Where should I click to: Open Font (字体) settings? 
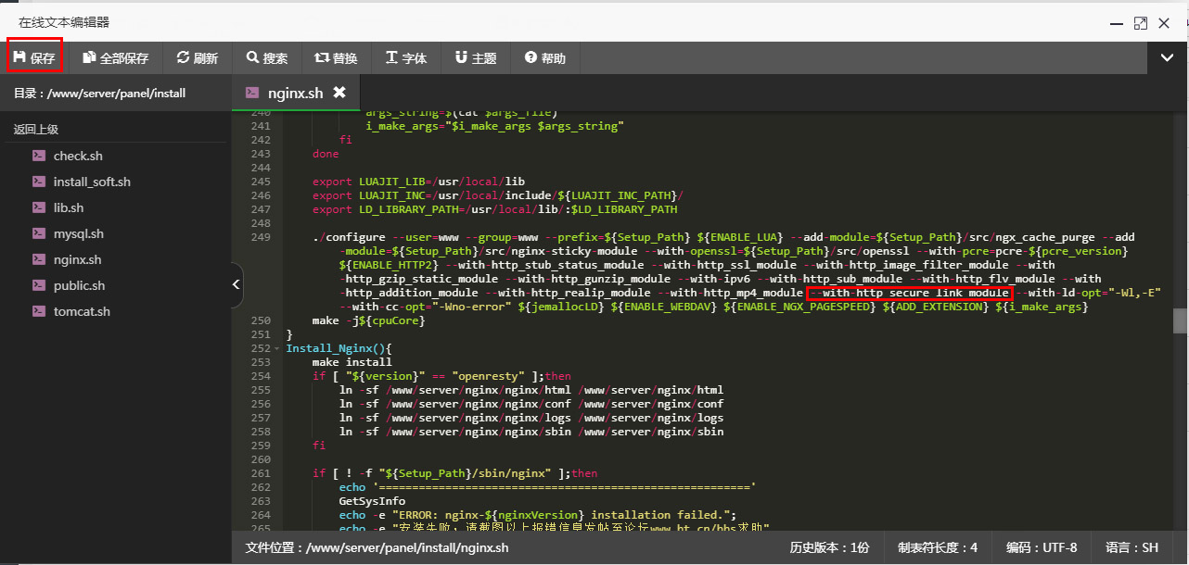[406, 57]
